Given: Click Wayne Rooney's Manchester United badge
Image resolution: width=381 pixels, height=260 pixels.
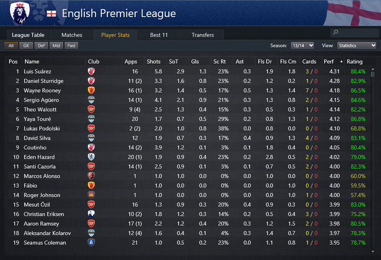Looking at the screenshot, I should pos(91,90).
